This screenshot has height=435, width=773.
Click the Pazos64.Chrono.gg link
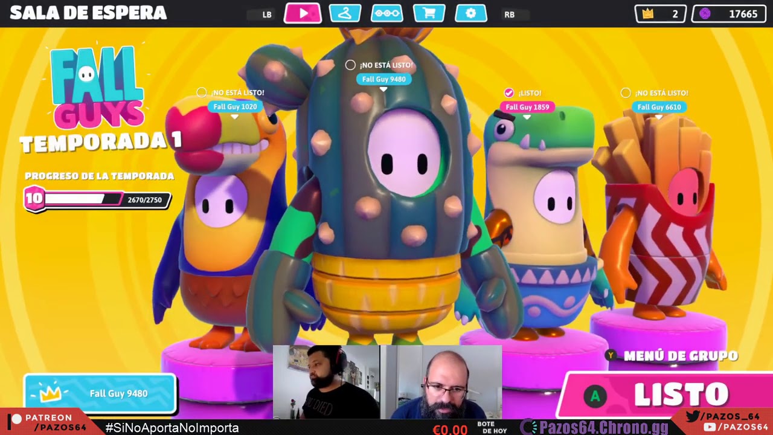[595, 427]
